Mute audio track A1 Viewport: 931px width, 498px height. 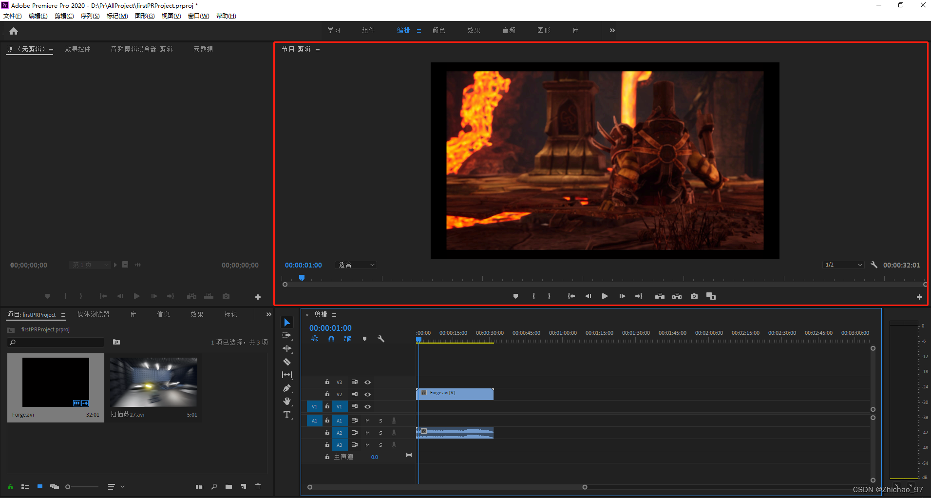click(367, 421)
